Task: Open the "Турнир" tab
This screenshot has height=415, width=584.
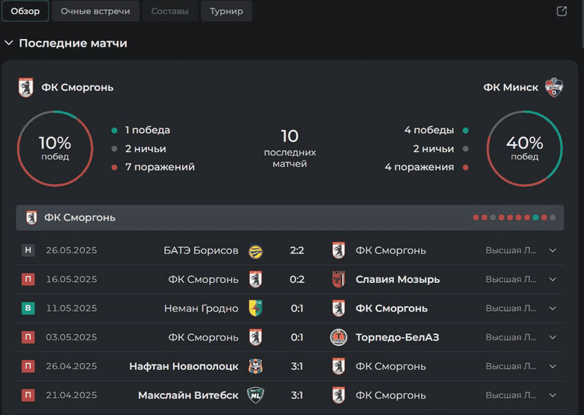Action: click(226, 12)
